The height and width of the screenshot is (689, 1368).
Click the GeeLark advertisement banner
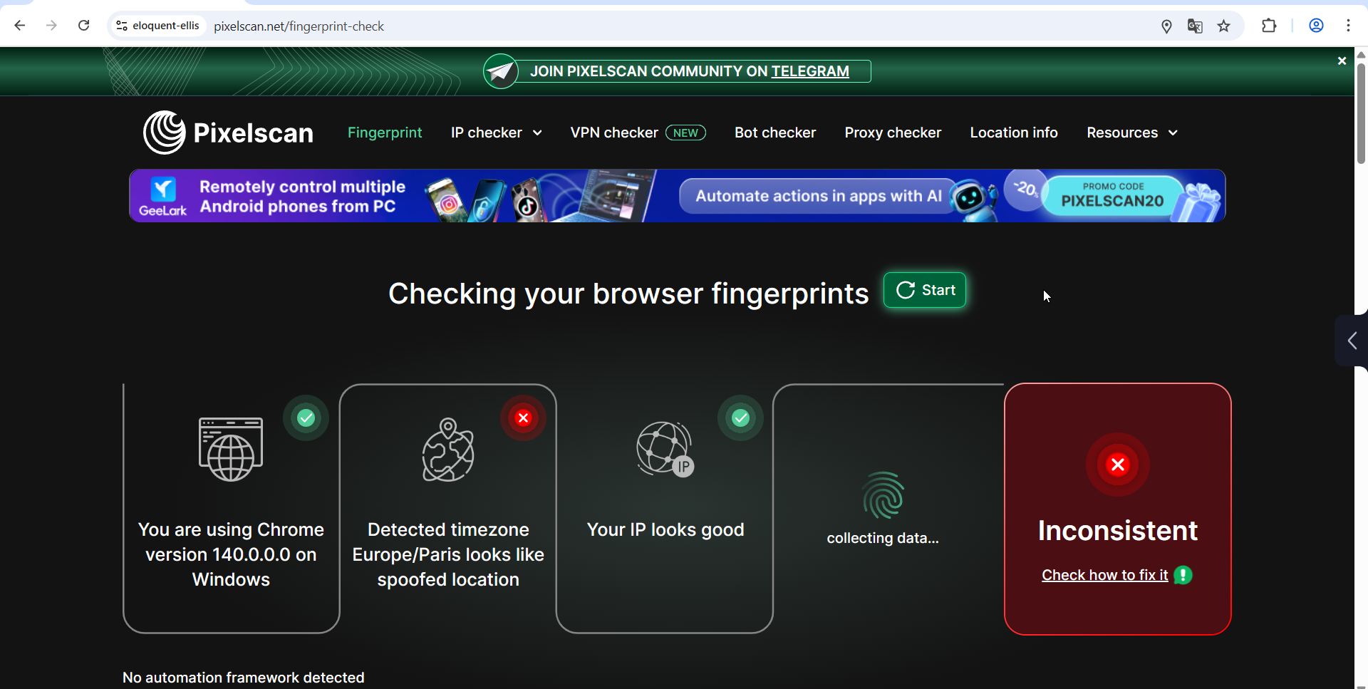click(678, 196)
